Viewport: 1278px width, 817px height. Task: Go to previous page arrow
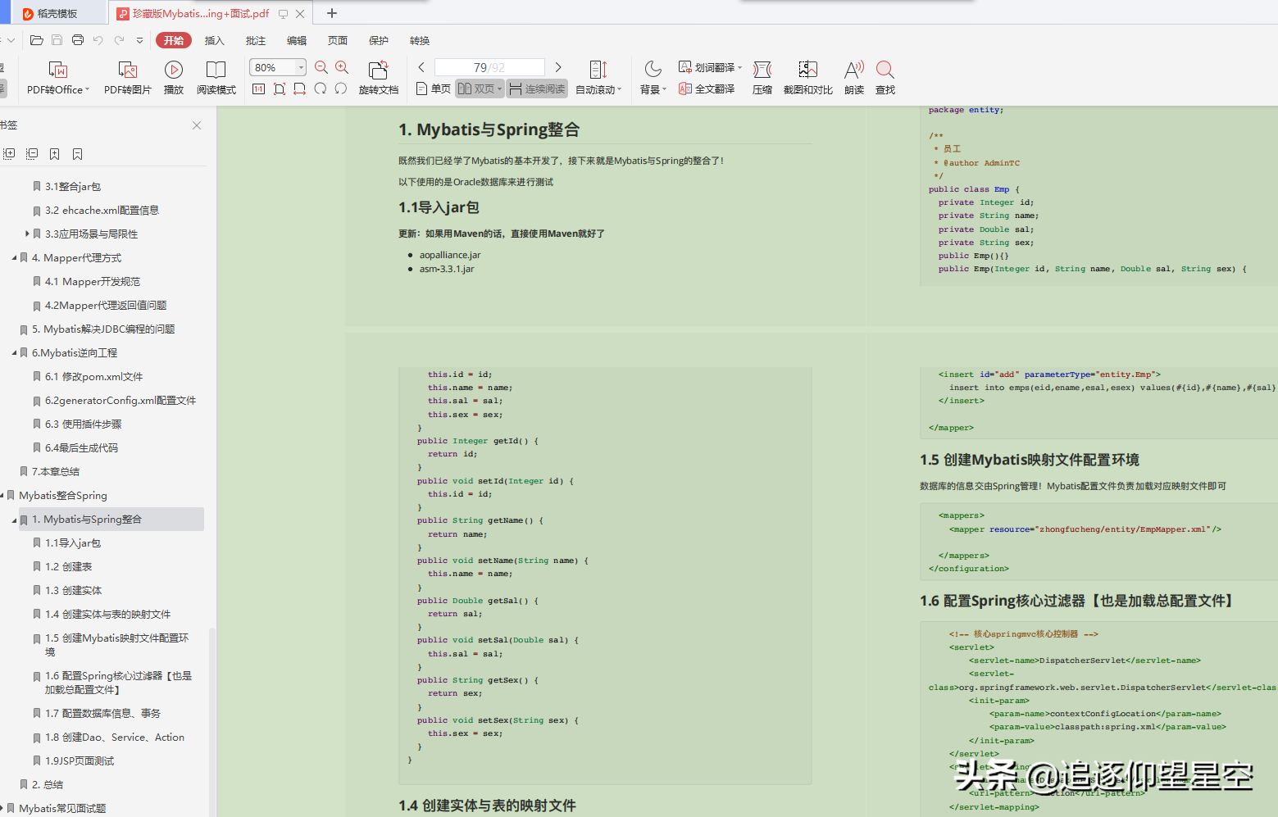(x=421, y=67)
